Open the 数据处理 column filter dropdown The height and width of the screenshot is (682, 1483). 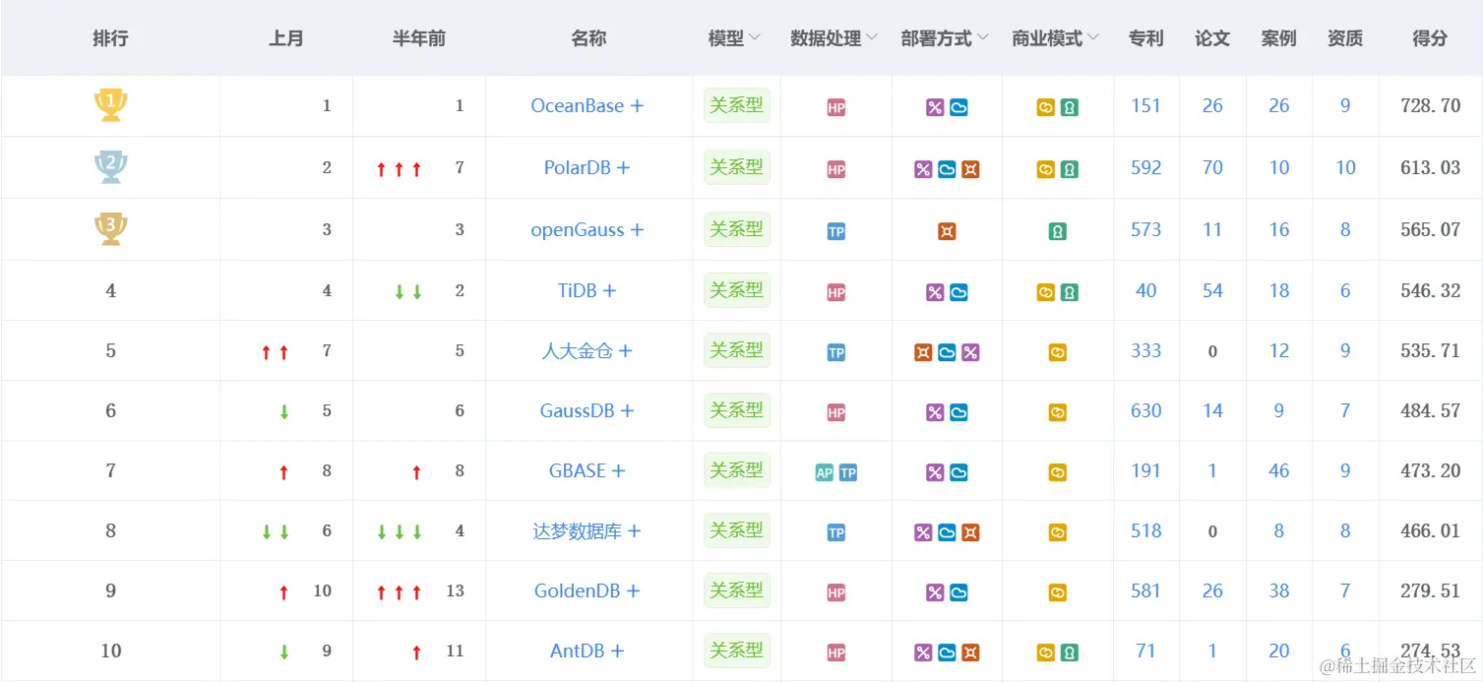(x=872, y=38)
